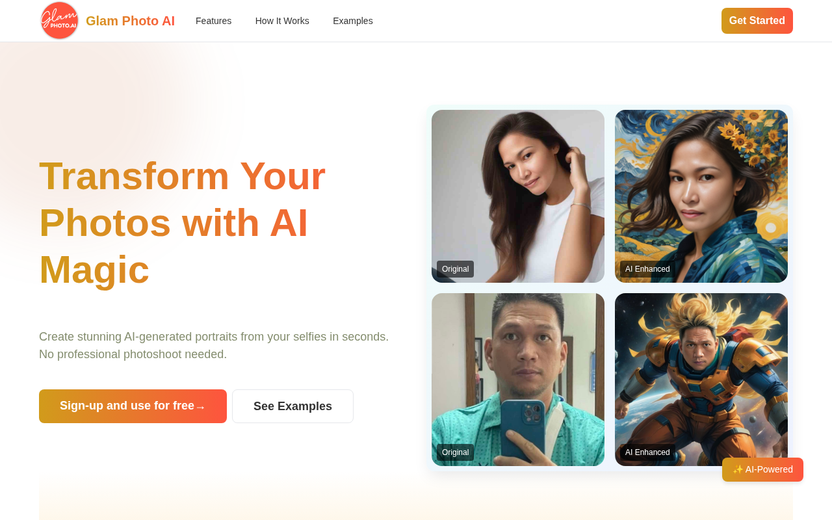The width and height of the screenshot is (832, 520).
Task: Open the Examples nav link
Action: pos(353,21)
